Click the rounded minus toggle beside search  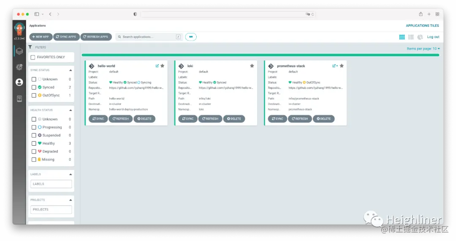coord(191,37)
